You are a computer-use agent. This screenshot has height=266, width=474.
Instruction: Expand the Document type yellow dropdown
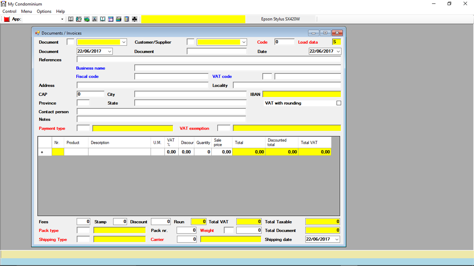click(124, 42)
